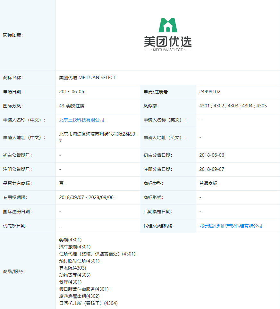Image resolution: width=280 pixels, height=309 pixels.
Task: Click the 申请人名称（中文） label
Action: click(x=24, y=120)
